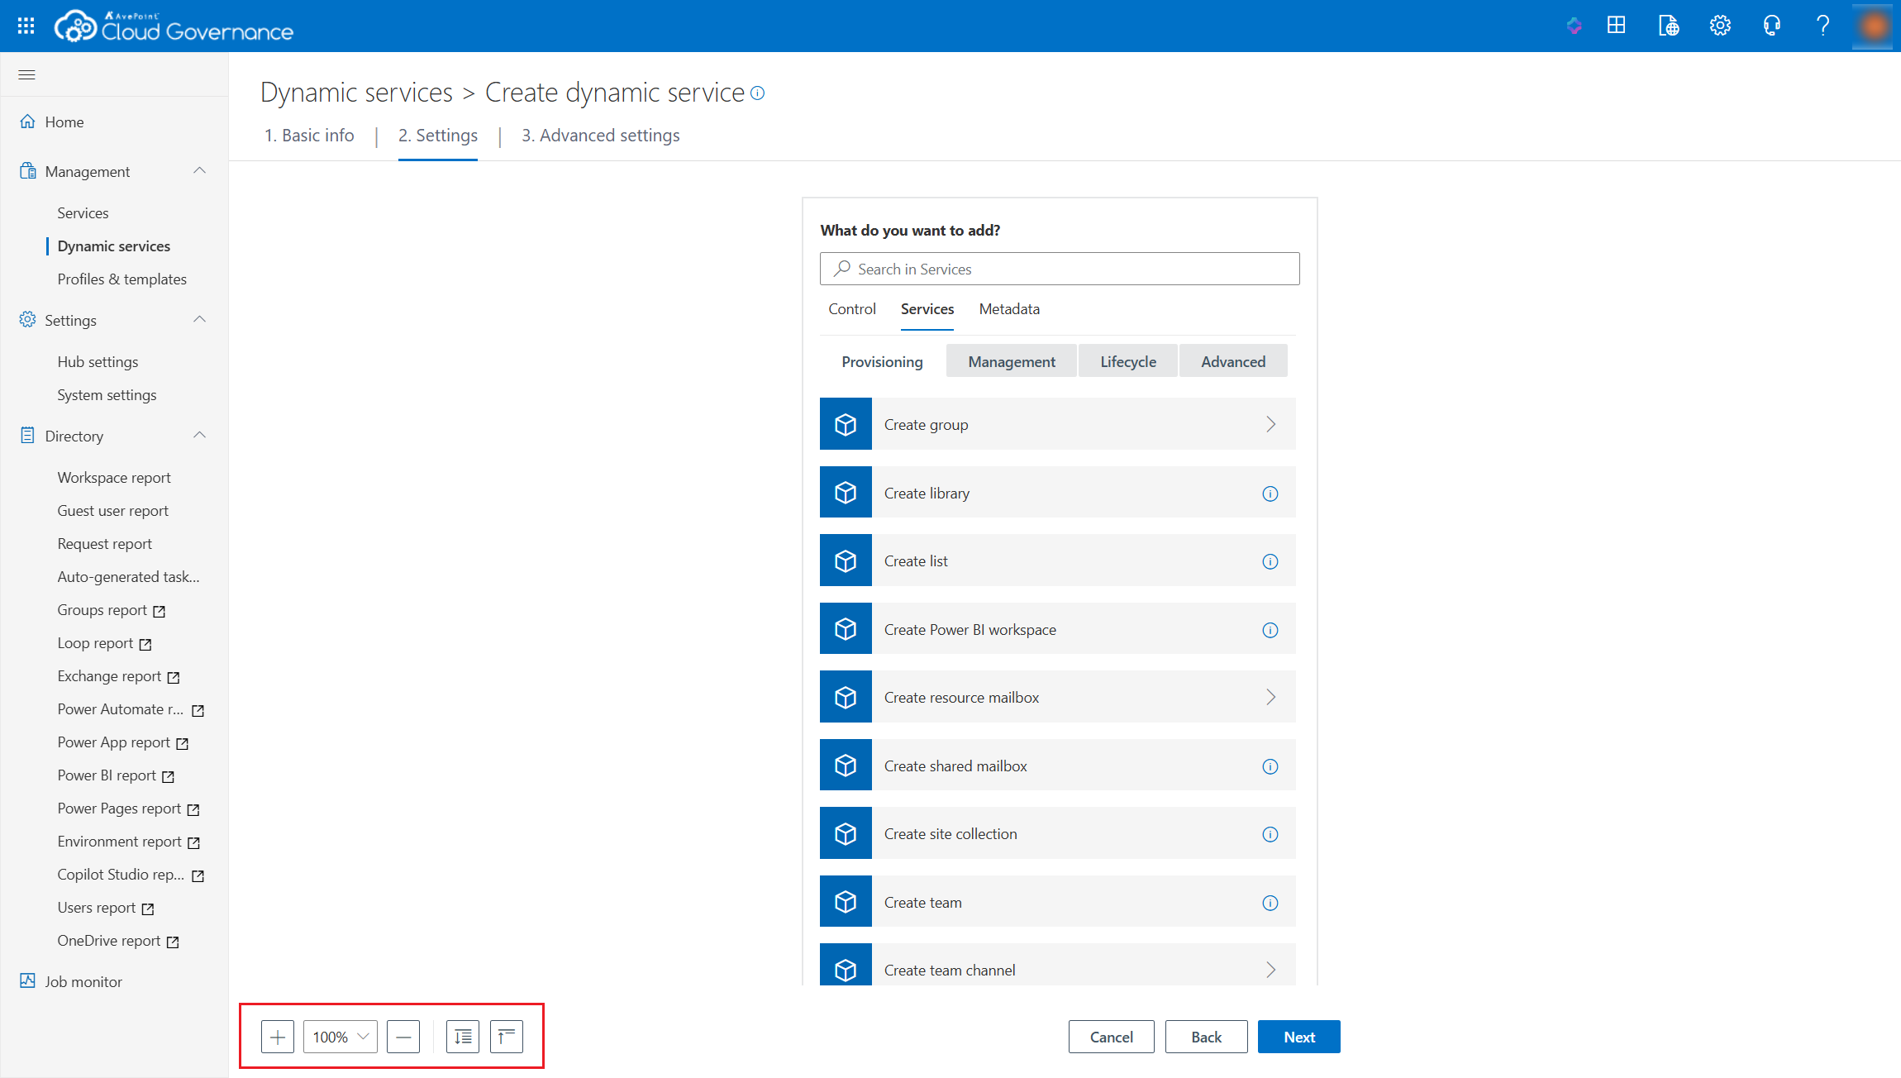Click the Cancel button
Image resolution: width=1901 pixels, height=1078 pixels.
click(x=1111, y=1037)
